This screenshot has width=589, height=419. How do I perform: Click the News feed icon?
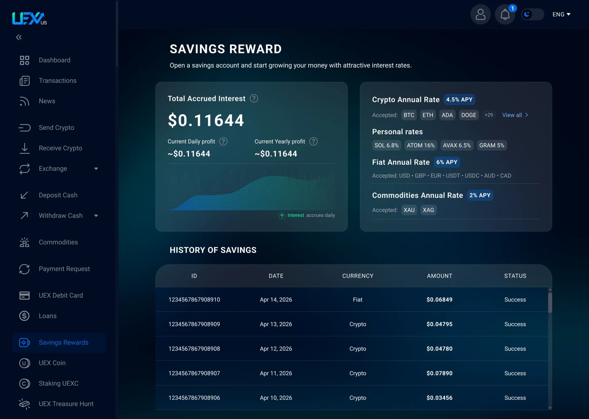click(24, 101)
